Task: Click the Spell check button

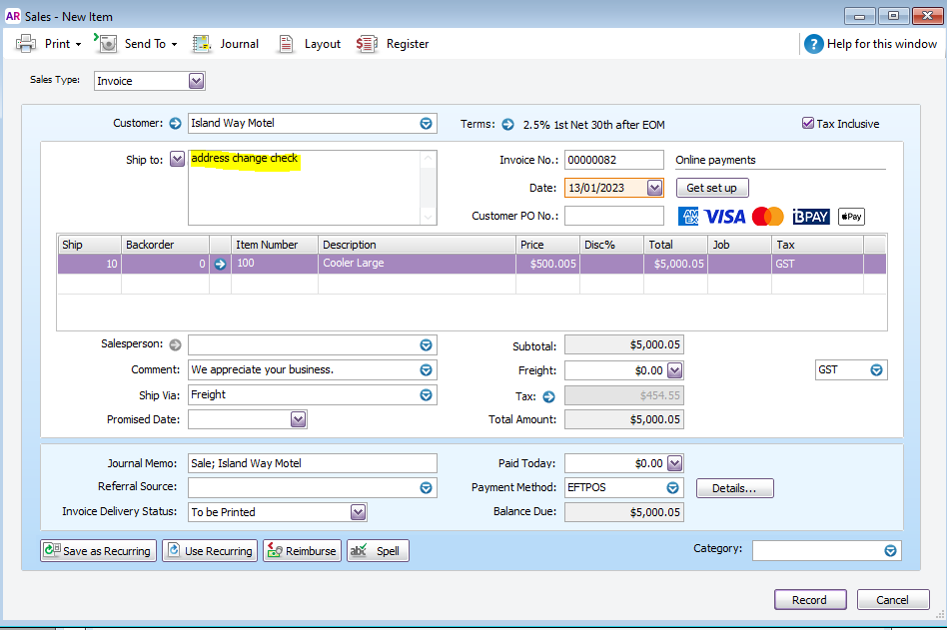Action: (378, 551)
